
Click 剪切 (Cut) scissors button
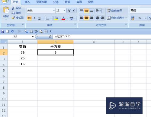click(x=16, y=8)
